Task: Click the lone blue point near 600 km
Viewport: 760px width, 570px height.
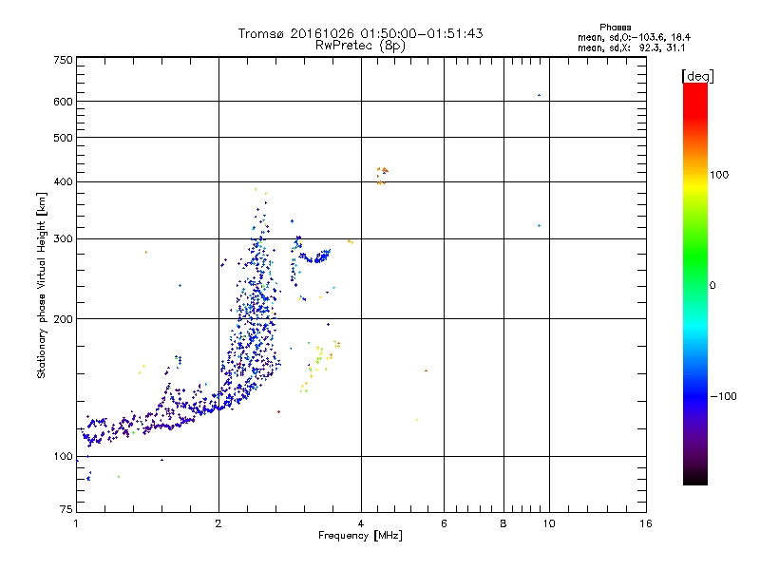Action: (x=539, y=96)
